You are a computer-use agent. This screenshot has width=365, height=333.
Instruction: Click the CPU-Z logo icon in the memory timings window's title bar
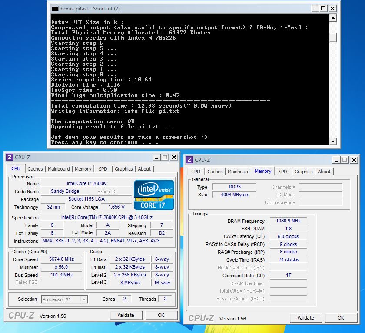(189, 160)
